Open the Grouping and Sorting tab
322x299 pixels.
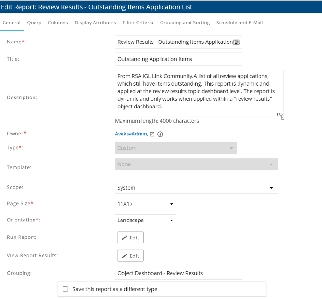[185, 23]
